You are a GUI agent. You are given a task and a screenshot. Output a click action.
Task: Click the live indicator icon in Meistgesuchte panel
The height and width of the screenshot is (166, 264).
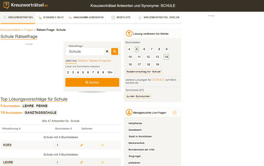point(175,112)
